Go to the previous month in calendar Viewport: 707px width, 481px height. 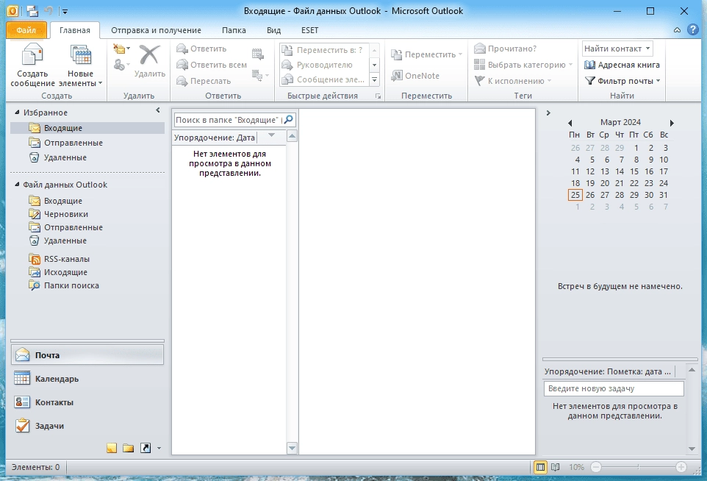pyautogui.click(x=570, y=123)
